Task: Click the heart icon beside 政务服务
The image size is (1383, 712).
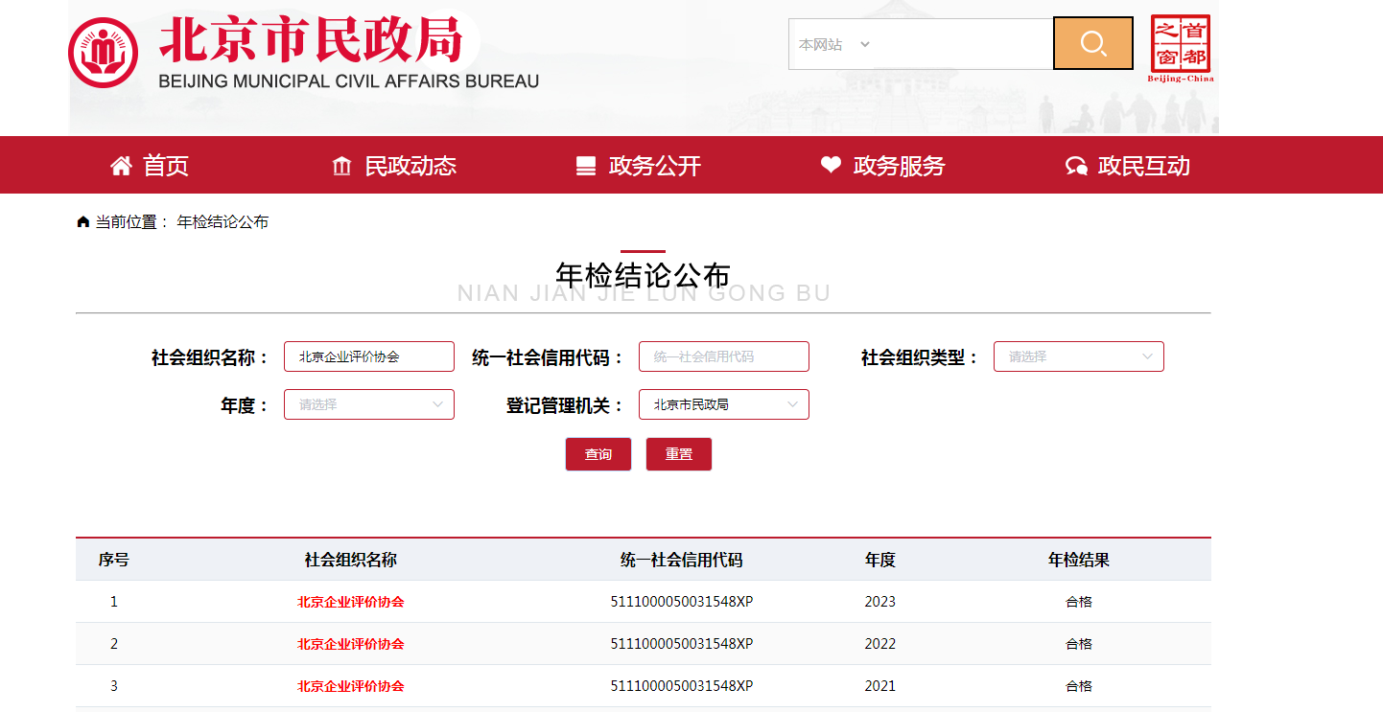Action: tap(831, 165)
